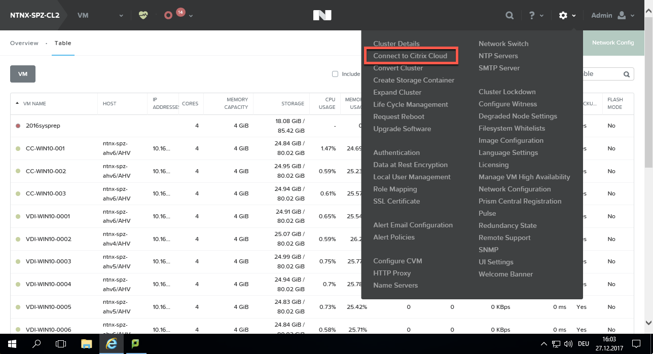
Task: Select Connect to Citrix Cloud
Action: [x=411, y=56]
